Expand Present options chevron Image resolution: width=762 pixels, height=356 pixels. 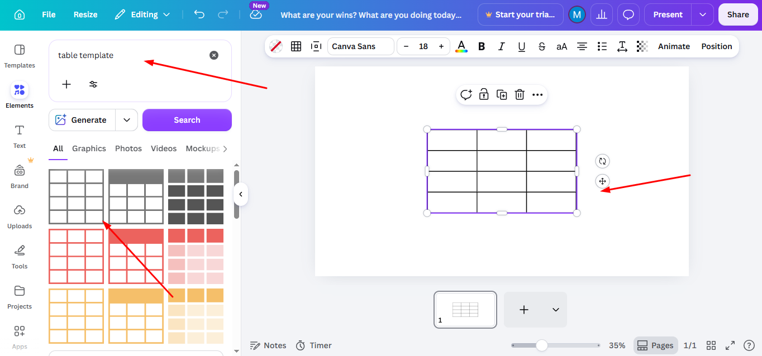[703, 15]
